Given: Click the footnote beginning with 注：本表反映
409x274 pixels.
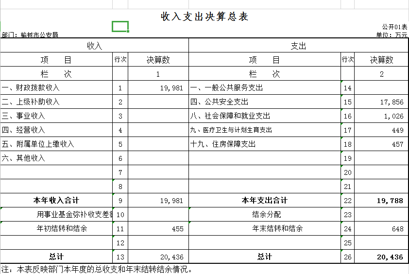Looking at the screenshot, I should [97, 269].
